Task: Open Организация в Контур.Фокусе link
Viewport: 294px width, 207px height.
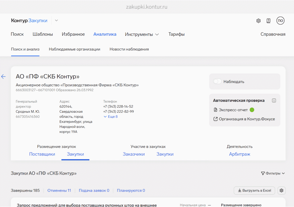Action: 244,119
